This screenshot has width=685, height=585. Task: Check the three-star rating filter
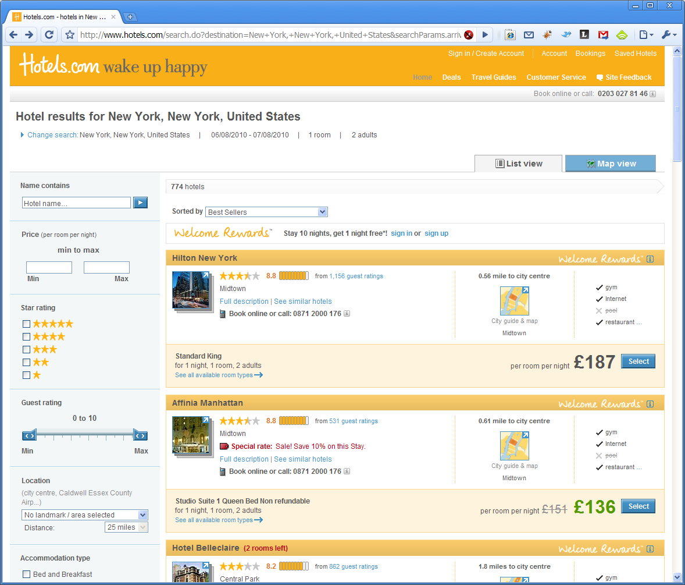27,349
